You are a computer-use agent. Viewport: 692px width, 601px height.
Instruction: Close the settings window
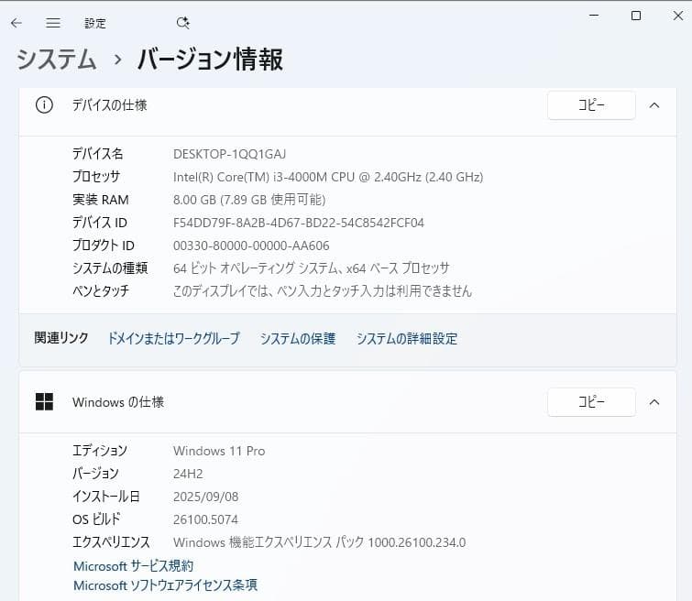pyautogui.click(x=678, y=16)
